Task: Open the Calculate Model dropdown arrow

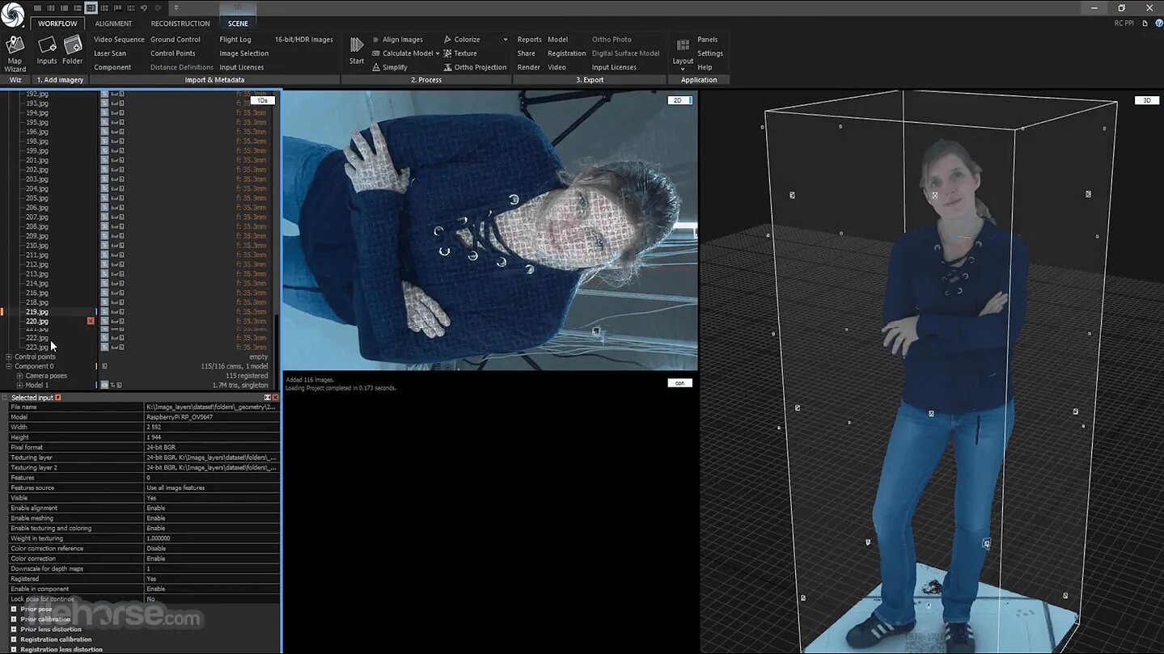Action: [438, 53]
